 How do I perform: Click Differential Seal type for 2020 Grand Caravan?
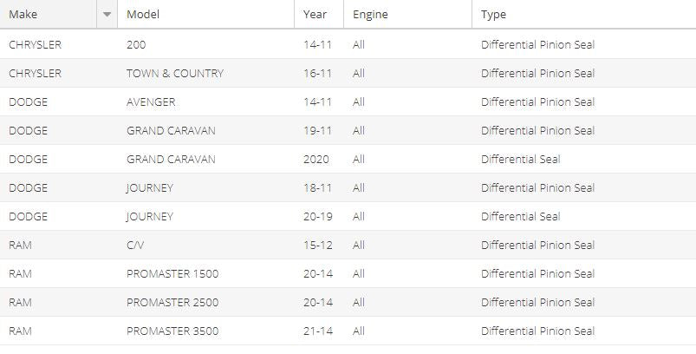[520, 159]
